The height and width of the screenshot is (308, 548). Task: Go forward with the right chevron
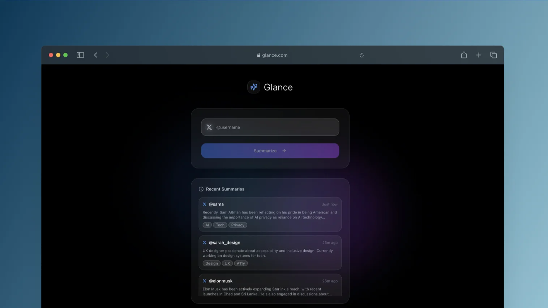point(107,55)
